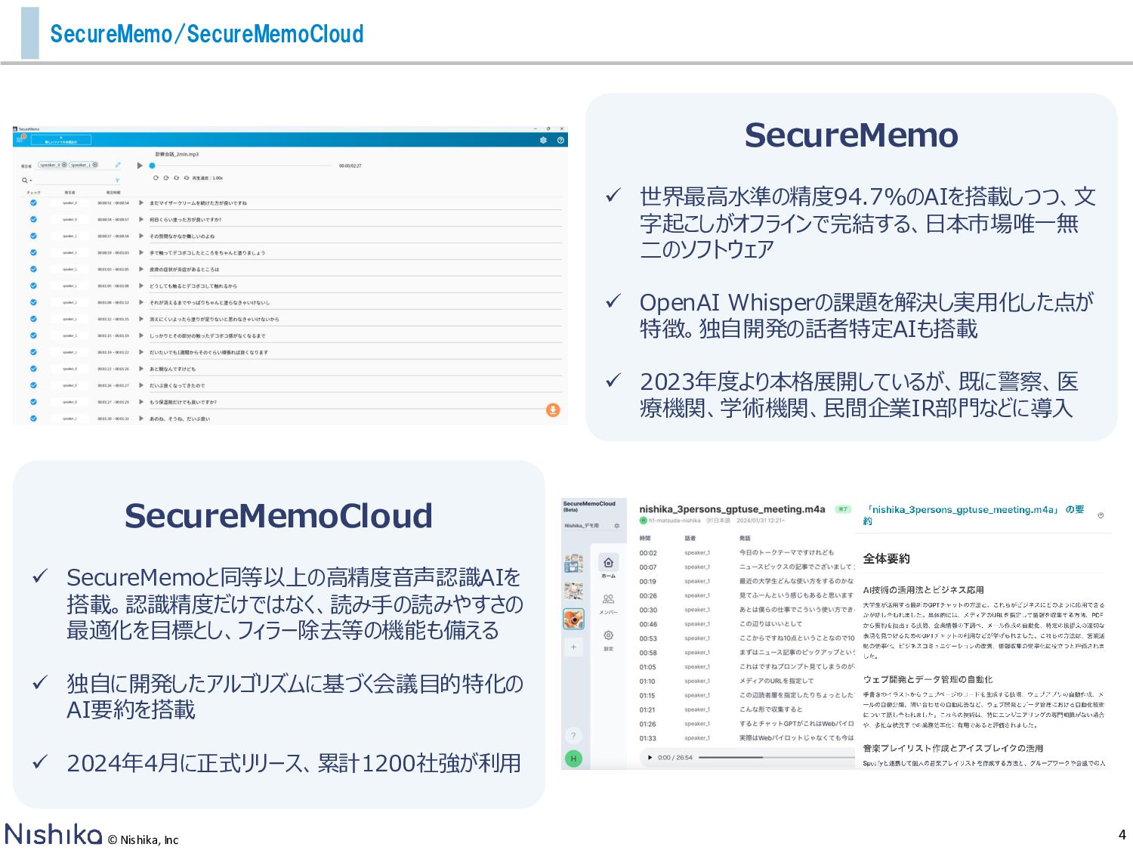Click the SecureMemo help question mark icon
This screenshot has height=850, width=1133.
(x=560, y=140)
